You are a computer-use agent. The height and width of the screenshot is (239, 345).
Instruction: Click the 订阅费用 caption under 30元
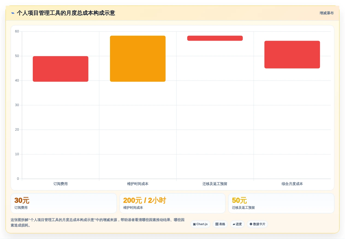[x=21, y=208]
